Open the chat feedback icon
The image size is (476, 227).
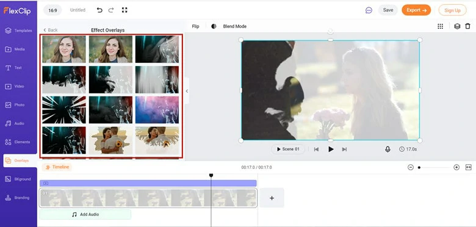[x=369, y=10]
